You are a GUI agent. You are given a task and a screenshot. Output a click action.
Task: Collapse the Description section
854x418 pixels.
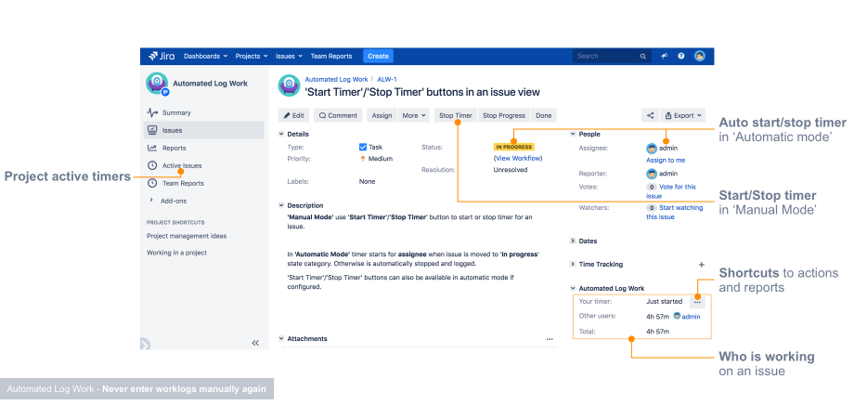click(281, 205)
